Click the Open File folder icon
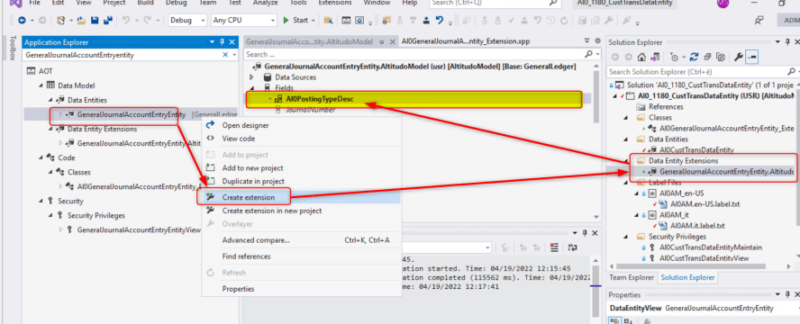 82,21
